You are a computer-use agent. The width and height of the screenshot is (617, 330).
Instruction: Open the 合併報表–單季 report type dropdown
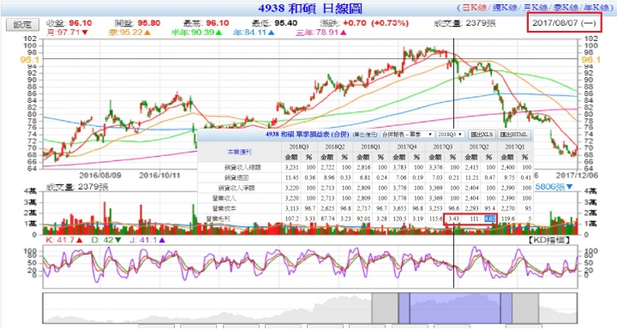pos(407,135)
